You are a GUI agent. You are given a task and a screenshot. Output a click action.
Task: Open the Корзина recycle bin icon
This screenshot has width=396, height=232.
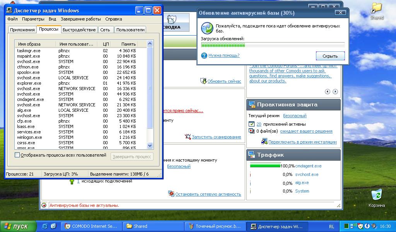click(377, 198)
